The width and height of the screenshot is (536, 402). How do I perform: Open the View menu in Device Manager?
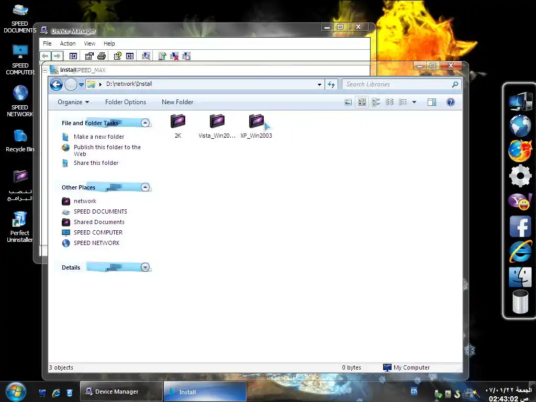coord(90,43)
